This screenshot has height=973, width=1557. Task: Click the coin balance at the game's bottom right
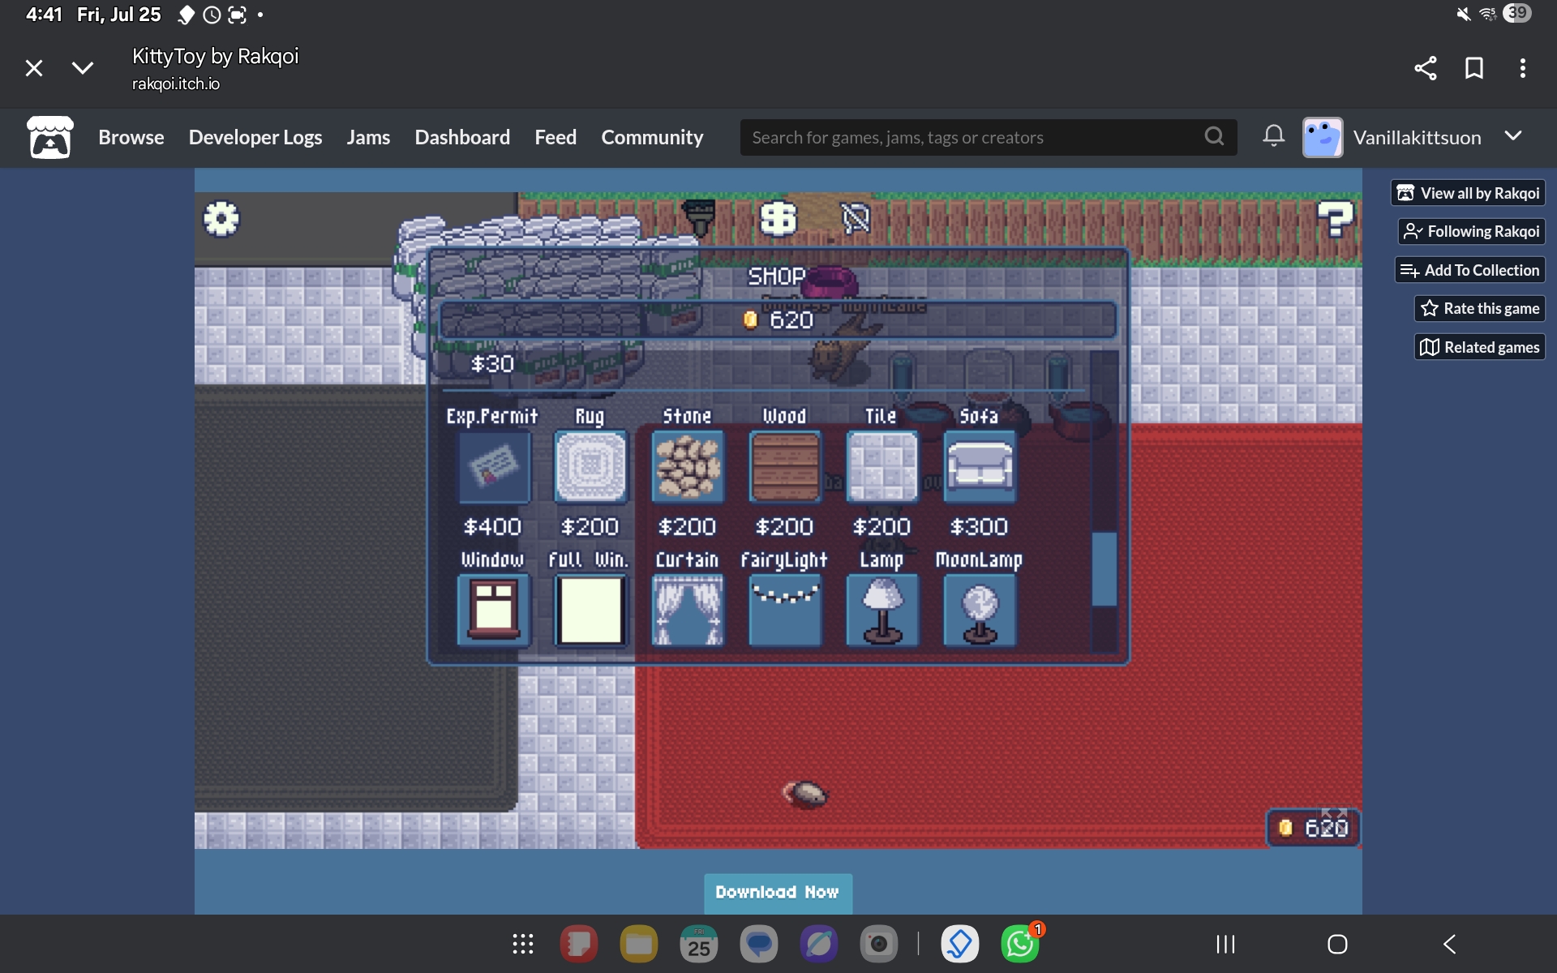[1314, 828]
